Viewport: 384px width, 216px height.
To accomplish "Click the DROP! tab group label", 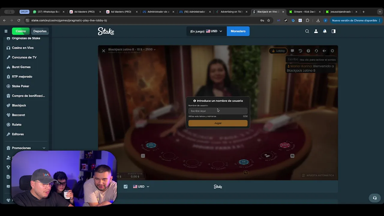I will tap(24, 12).
